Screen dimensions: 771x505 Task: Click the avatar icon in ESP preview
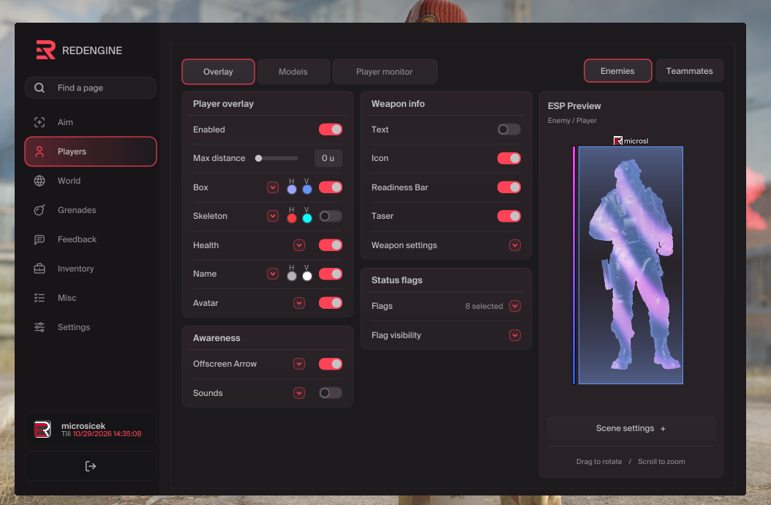point(618,141)
